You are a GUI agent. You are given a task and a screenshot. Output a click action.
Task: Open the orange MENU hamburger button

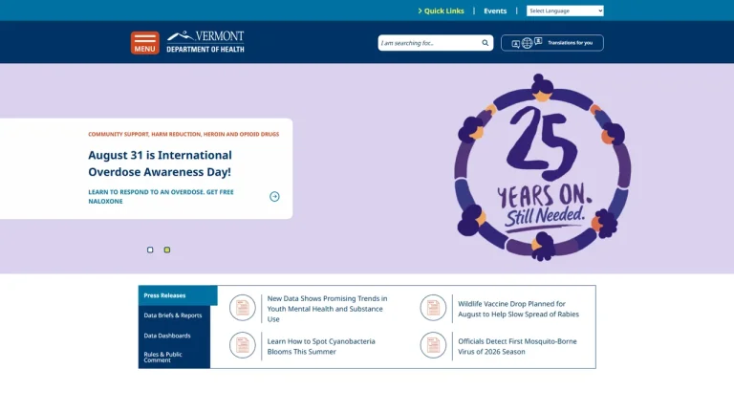tap(144, 43)
